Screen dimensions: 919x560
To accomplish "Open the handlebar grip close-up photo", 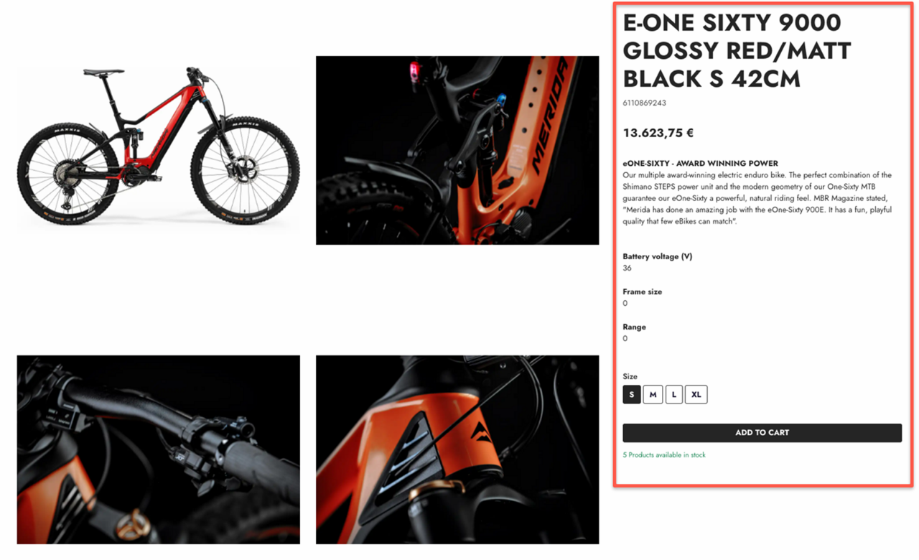I will (158, 449).
